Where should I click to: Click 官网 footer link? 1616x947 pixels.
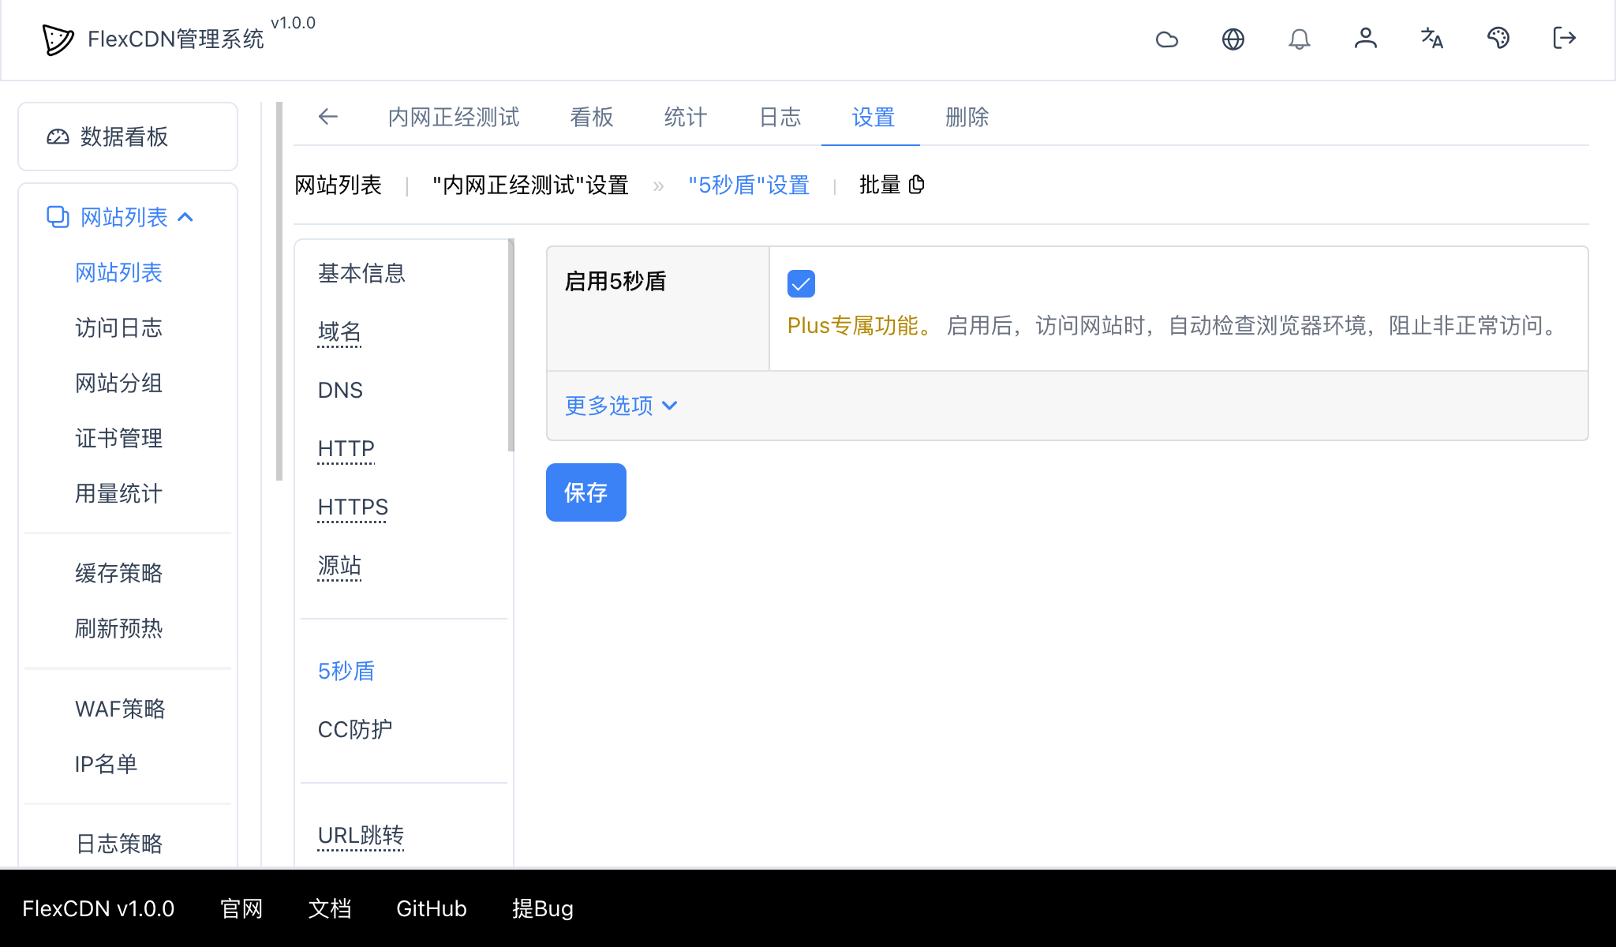point(241,908)
